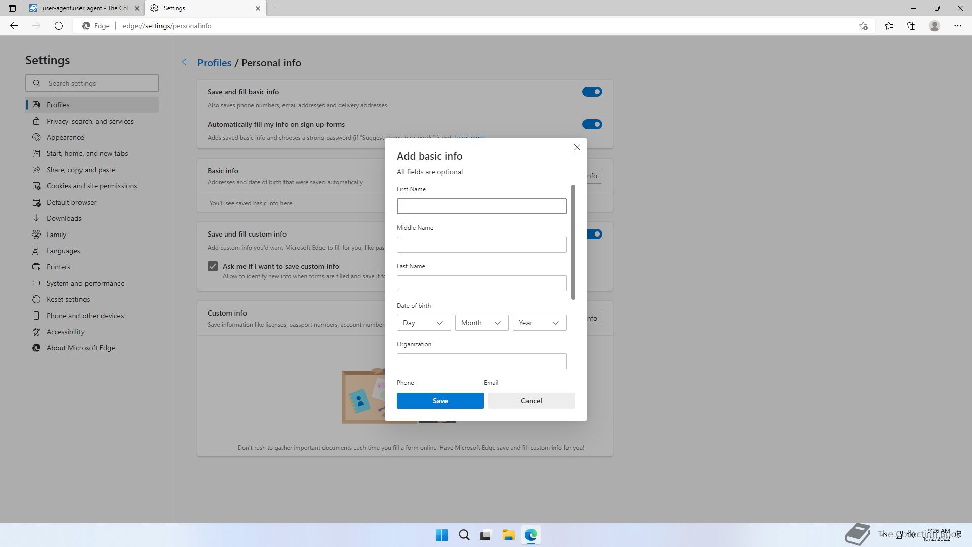Open File Explorer from the taskbar
972x547 pixels.
(x=508, y=535)
